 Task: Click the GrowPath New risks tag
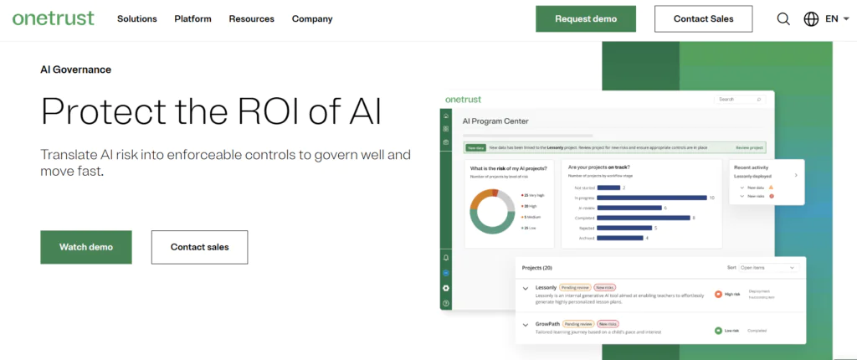(x=608, y=324)
